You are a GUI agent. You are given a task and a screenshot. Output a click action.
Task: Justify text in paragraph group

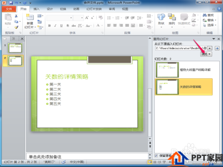(x=127, y=25)
